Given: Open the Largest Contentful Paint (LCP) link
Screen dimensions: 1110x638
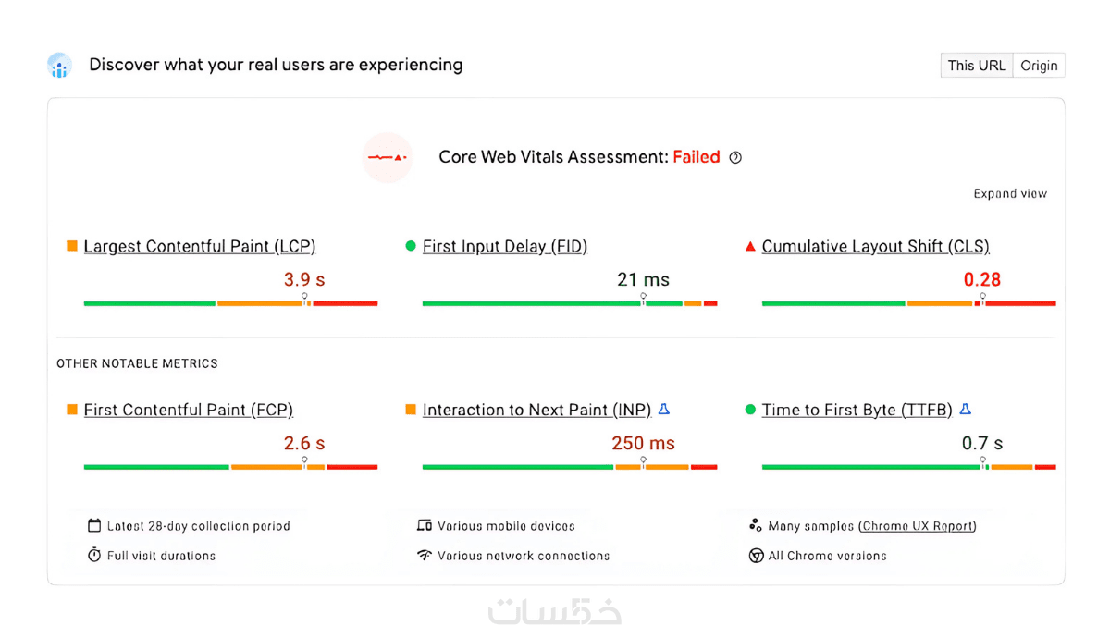Looking at the screenshot, I should pyautogui.click(x=200, y=247).
